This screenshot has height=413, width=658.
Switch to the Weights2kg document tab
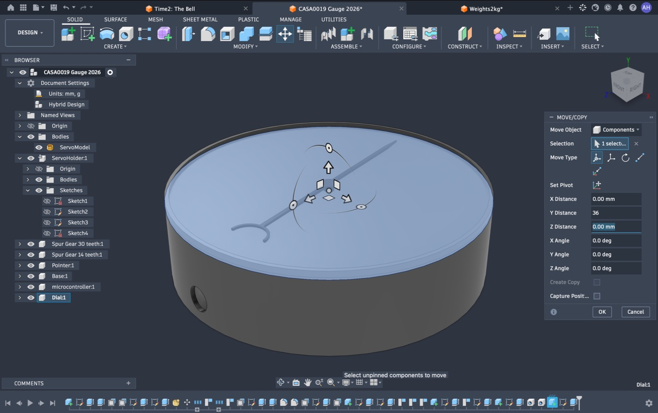tap(486, 9)
